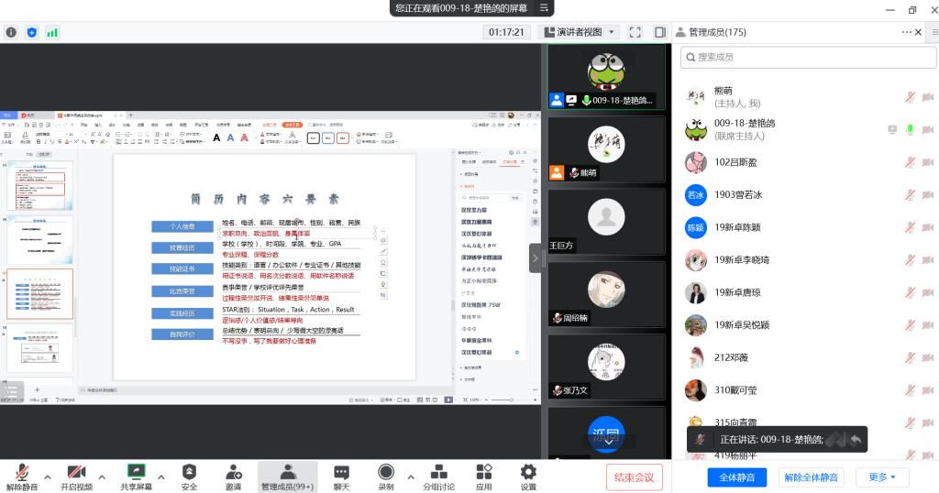The height and width of the screenshot is (493, 939).
Task: Toggle unmute microphone (解除静音)
Action: point(22,473)
